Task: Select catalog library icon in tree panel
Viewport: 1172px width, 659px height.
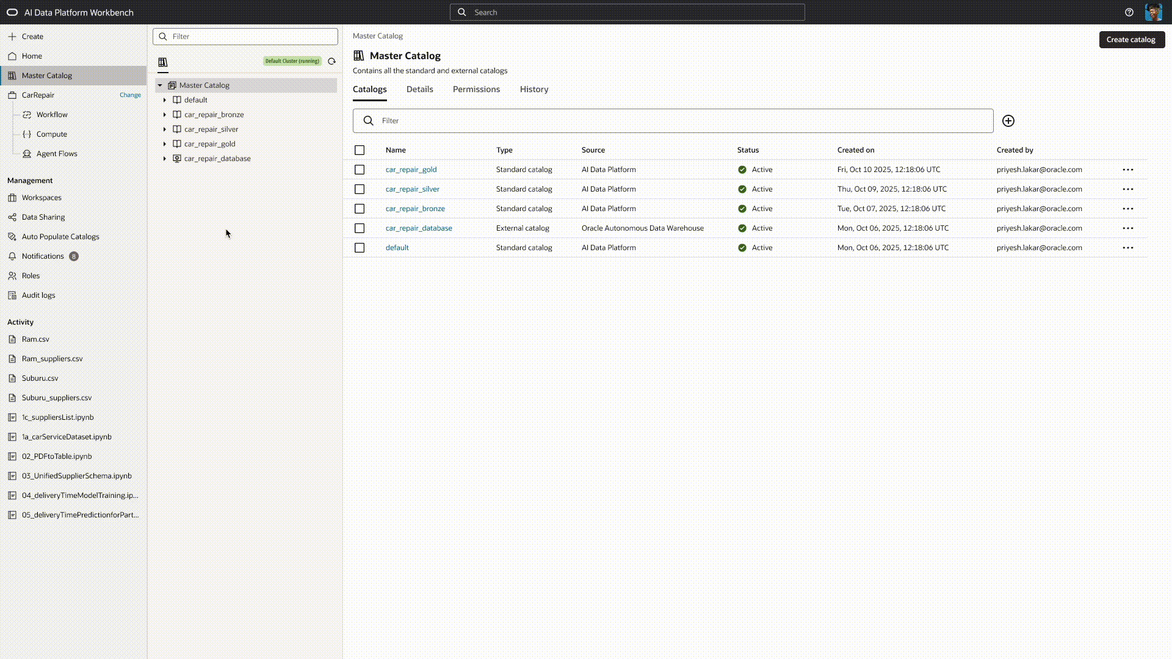Action: point(162,62)
